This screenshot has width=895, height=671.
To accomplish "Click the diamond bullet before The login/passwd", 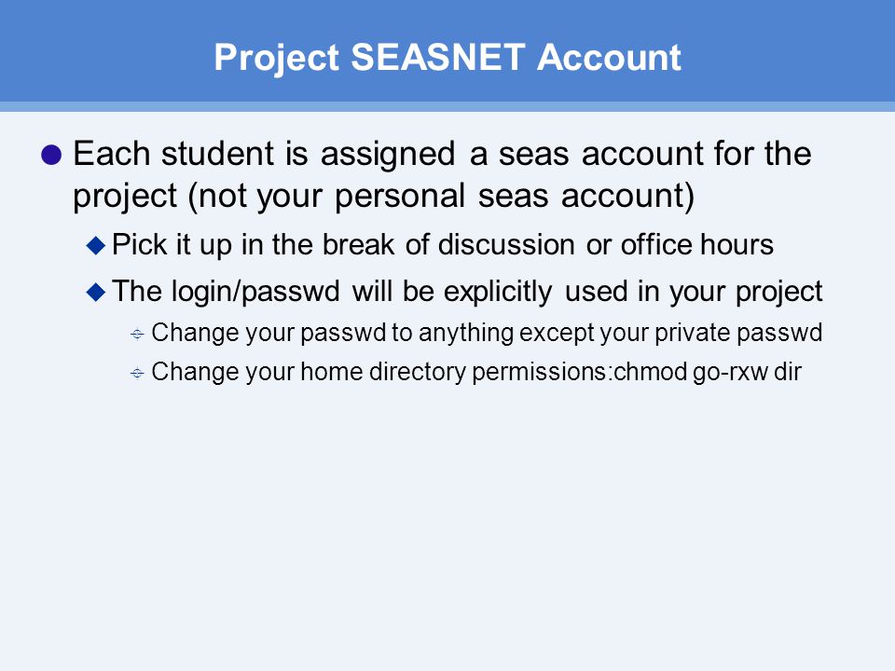I will [x=96, y=292].
